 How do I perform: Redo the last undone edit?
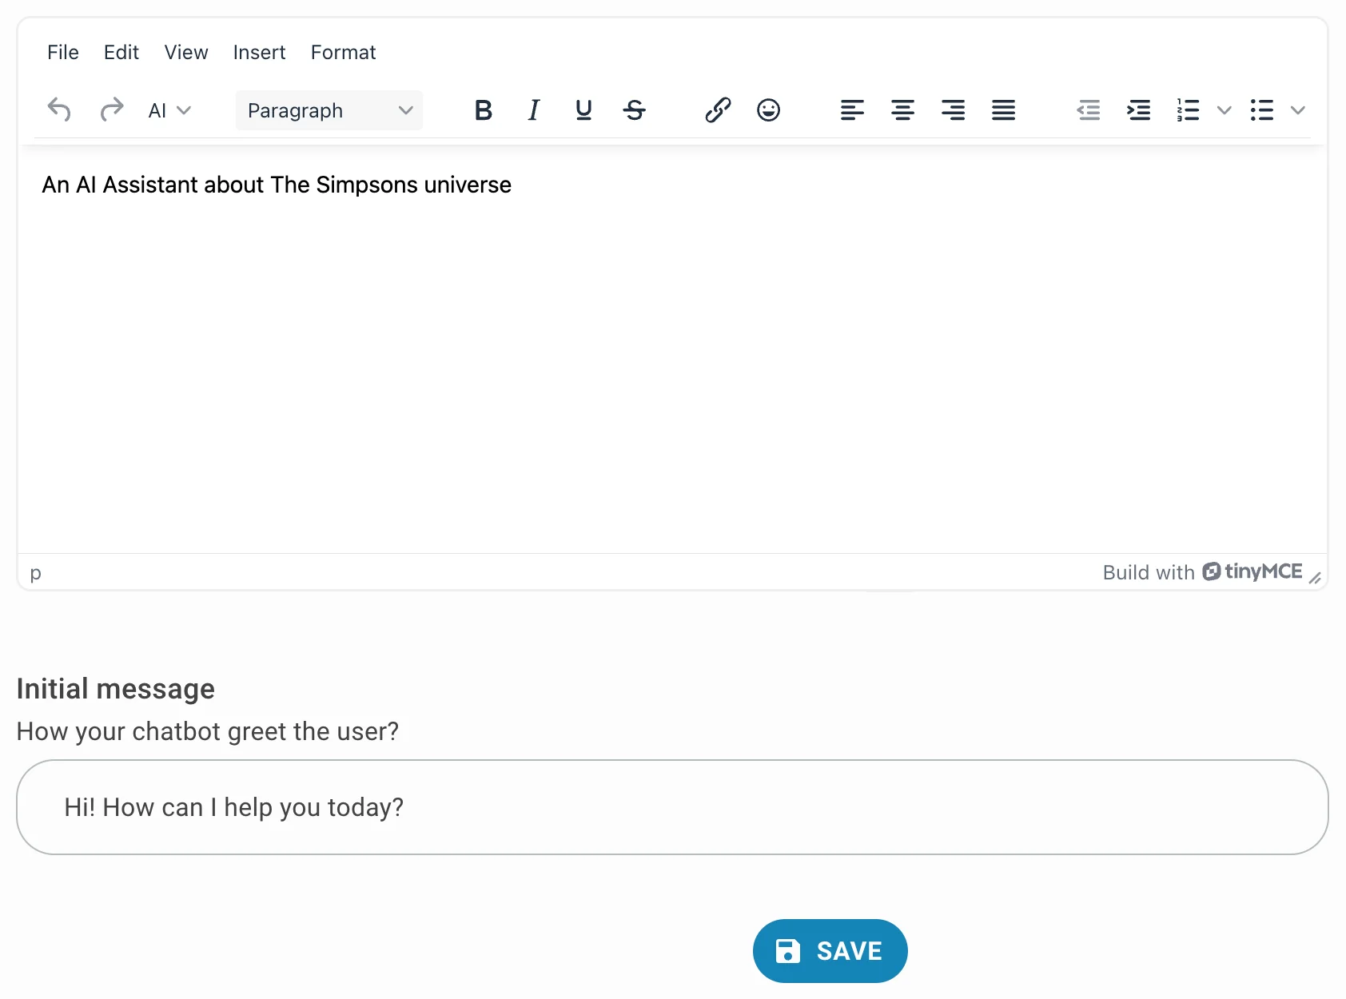tap(112, 109)
